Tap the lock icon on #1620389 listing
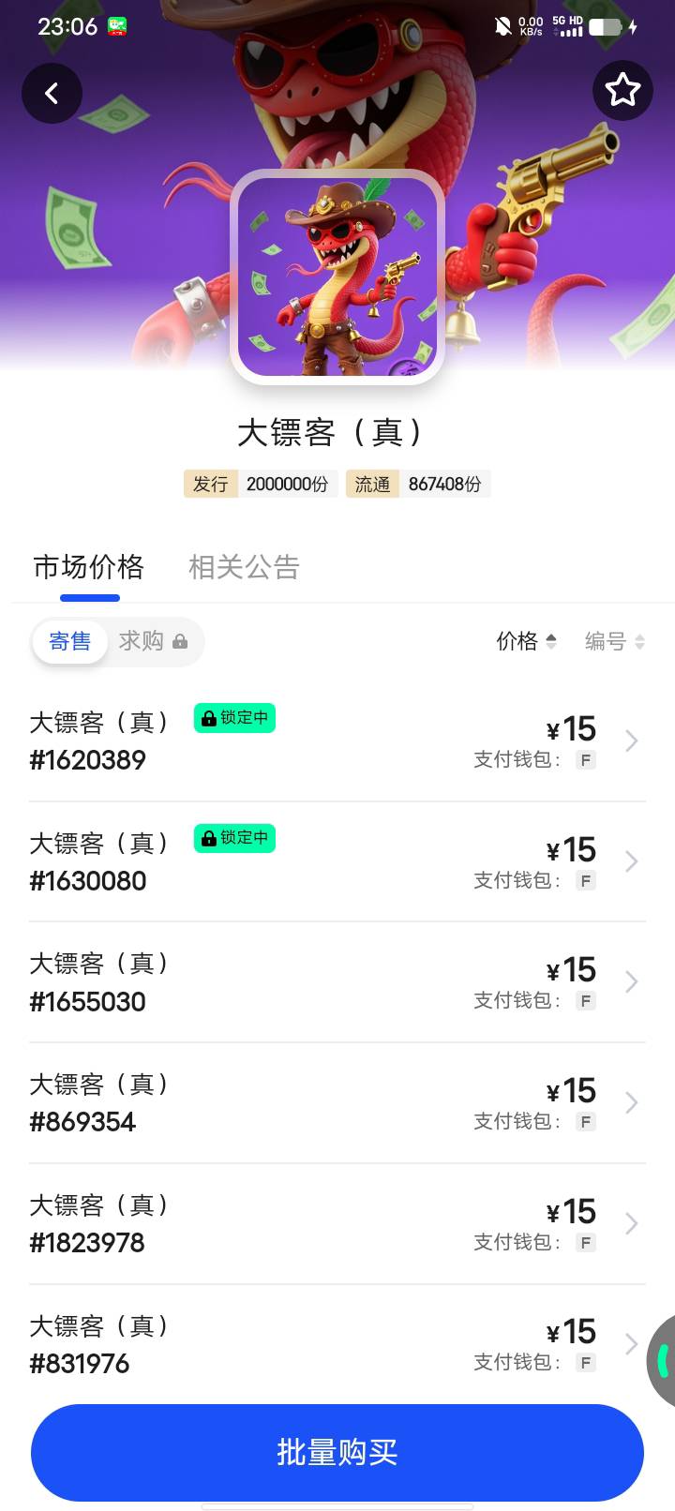 click(209, 719)
